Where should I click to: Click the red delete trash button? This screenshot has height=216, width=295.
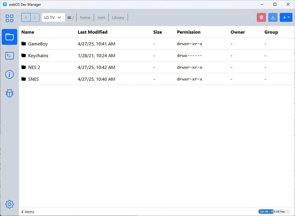[262, 18]
